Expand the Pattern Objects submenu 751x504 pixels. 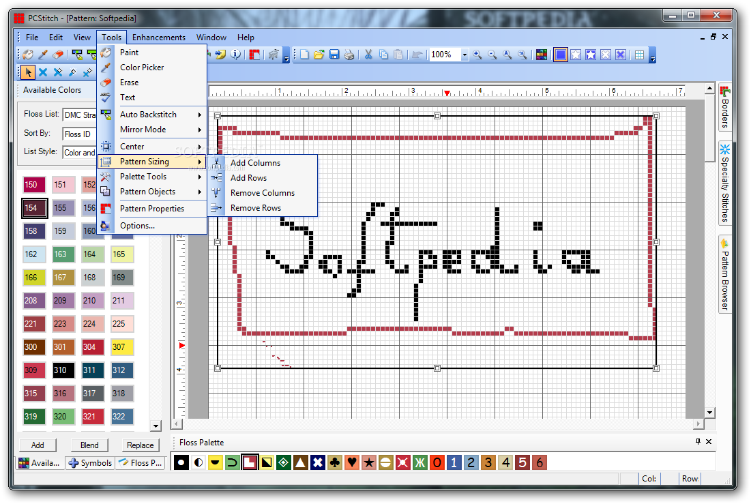152,192
